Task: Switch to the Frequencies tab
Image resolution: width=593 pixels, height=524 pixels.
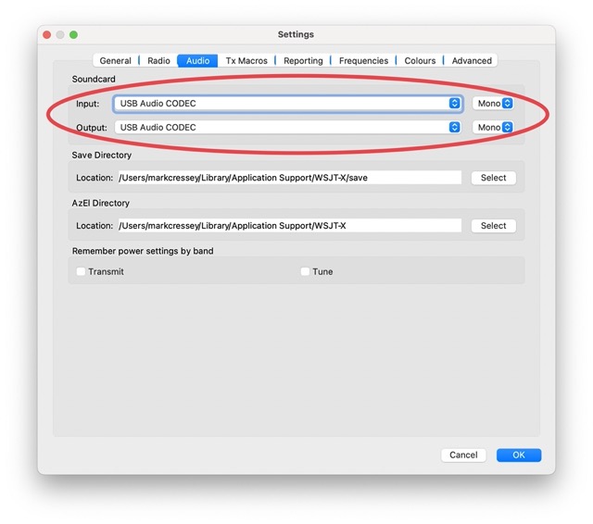Action: point(363,61)
